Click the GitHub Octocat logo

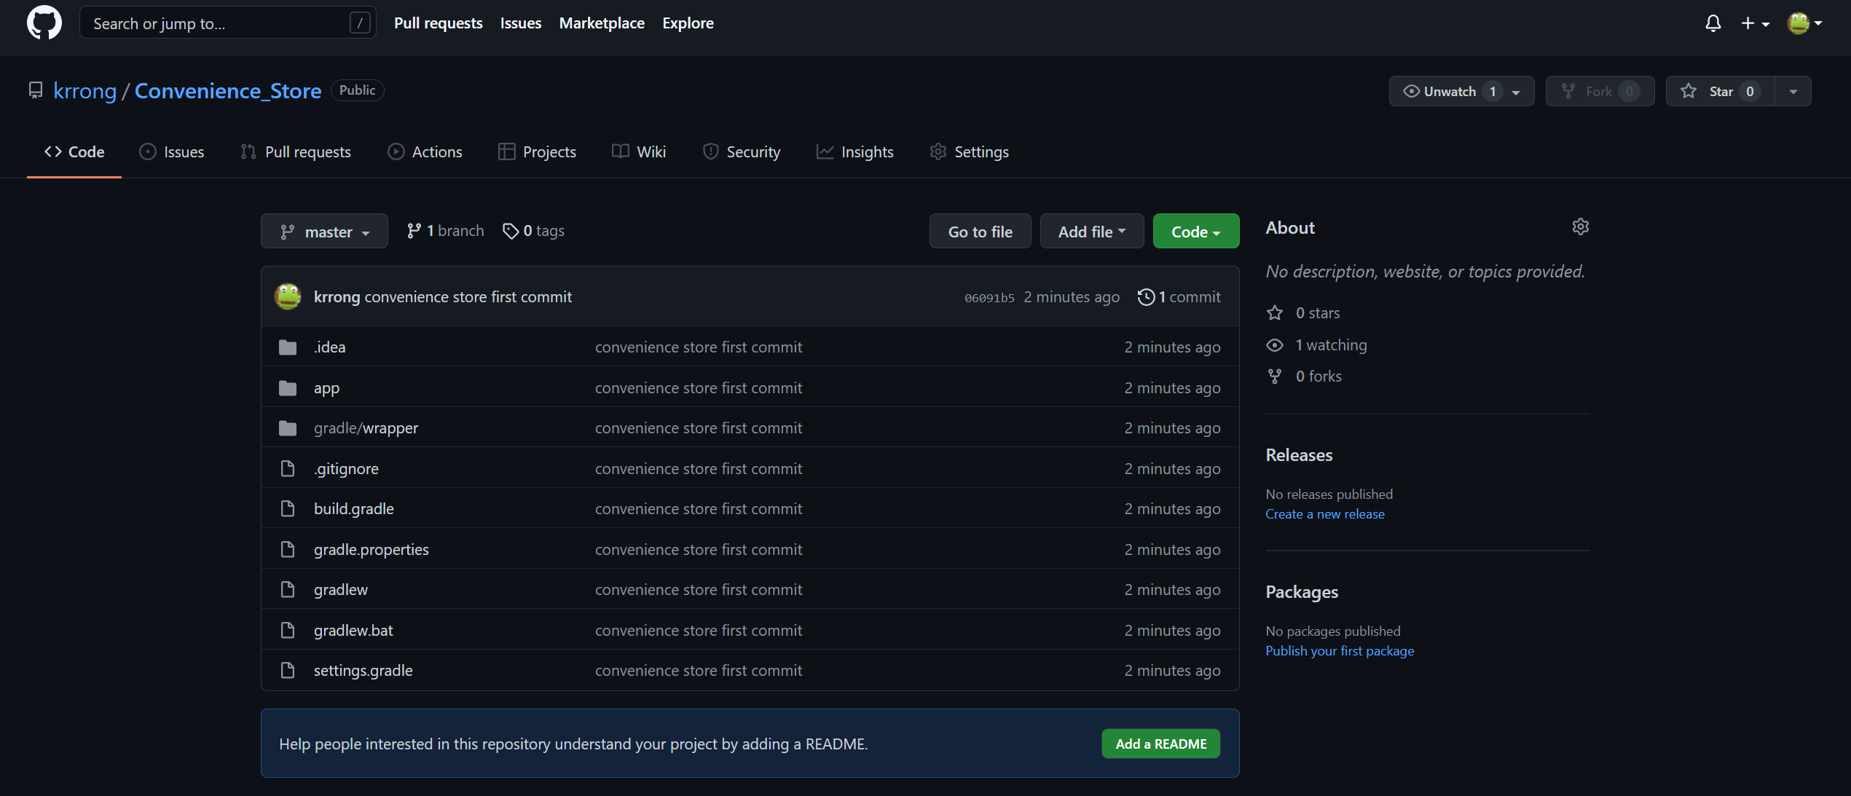44,23
